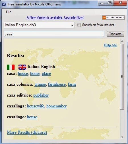The image size is (128, 144).
Task: Open the Help Me link
Action: coord(110,45)
